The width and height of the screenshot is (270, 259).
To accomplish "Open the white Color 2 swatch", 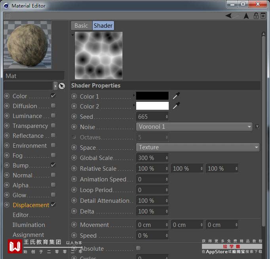I will click(152, 106).
